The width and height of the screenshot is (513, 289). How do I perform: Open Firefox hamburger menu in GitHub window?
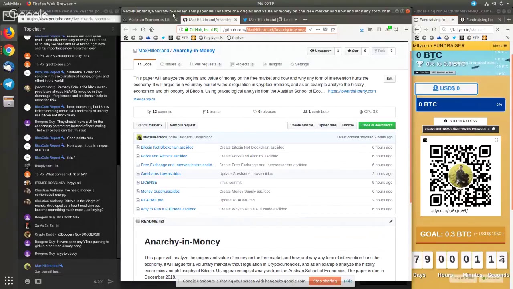406,29
